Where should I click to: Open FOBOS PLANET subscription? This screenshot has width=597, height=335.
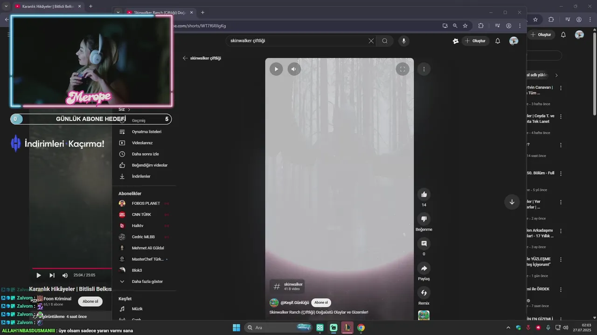145,203
